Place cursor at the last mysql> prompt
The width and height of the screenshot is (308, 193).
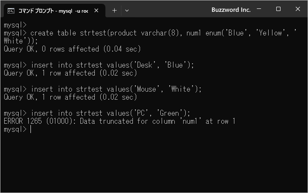point(31,129)
